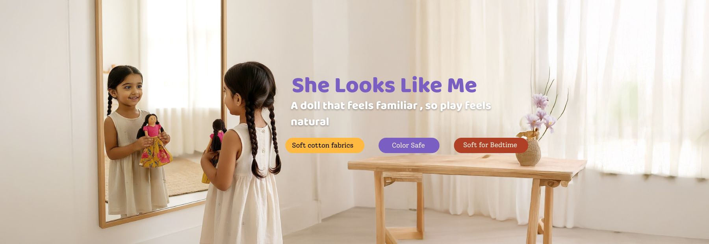Screen dimensions: 709x244
Task: Click the subtitle about a familiar doll
Action: (x=391, y=113)
